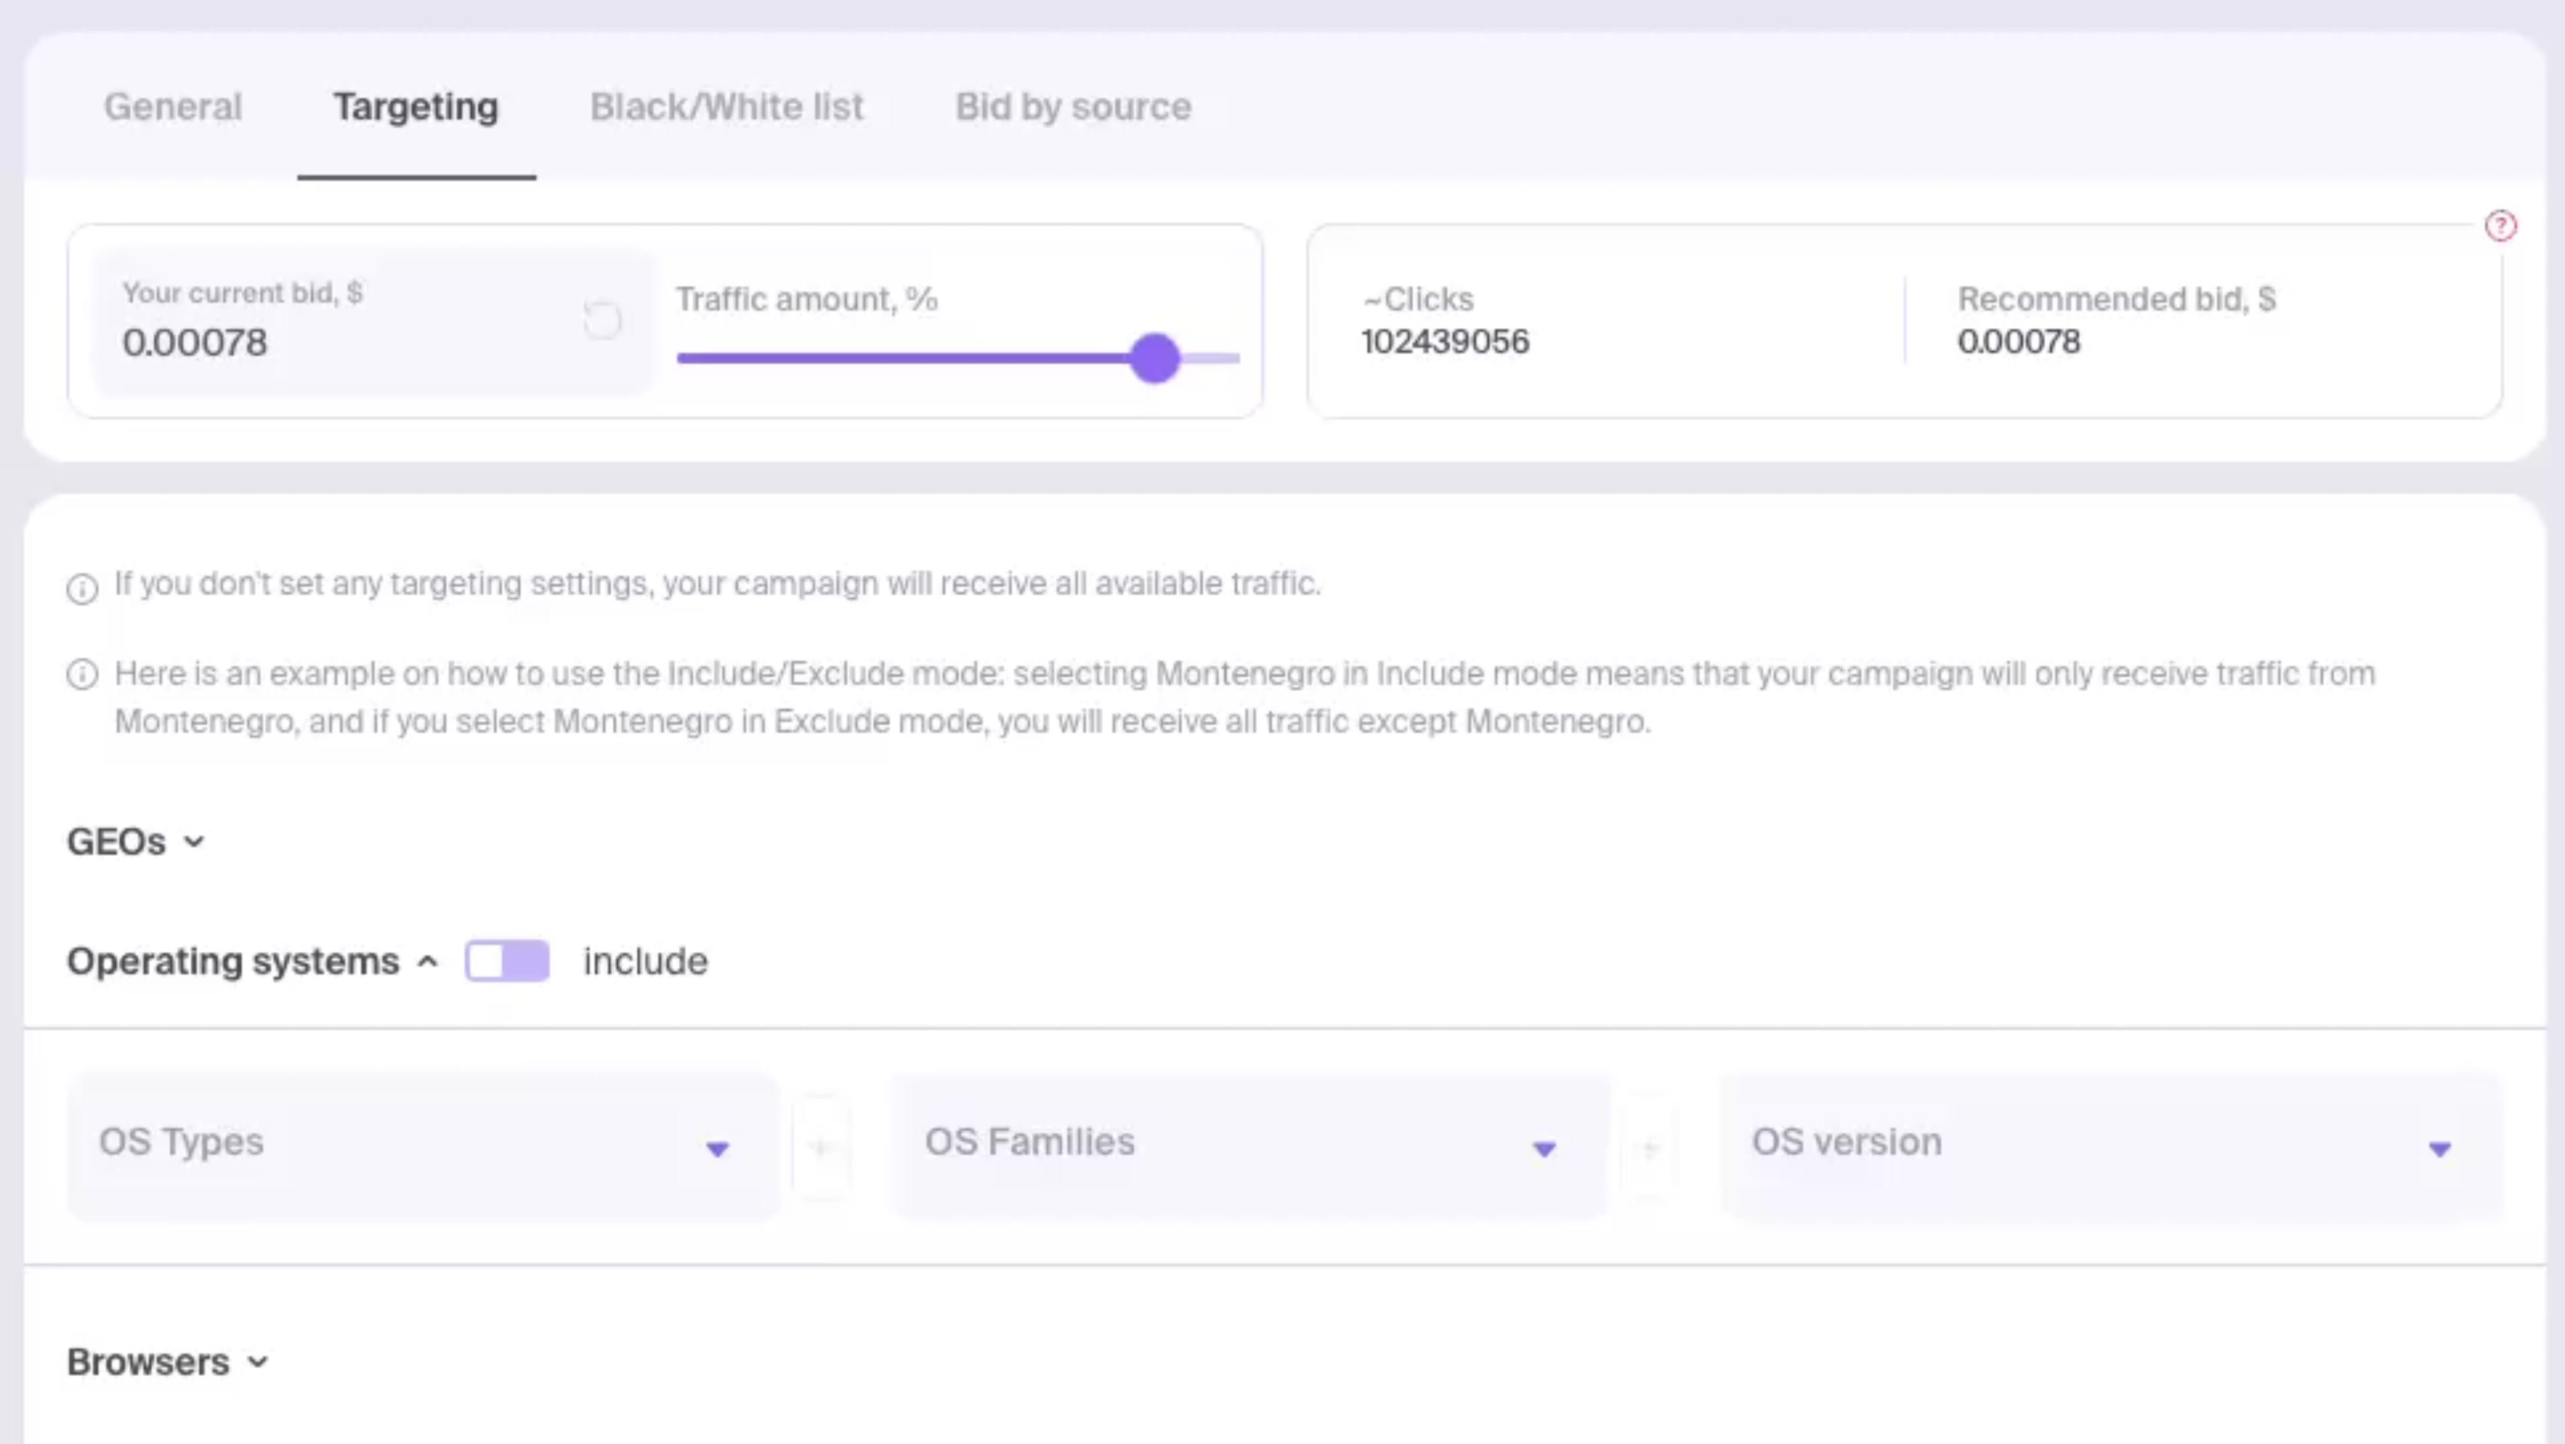This screenshot has width=2565, height=1444.
Task: Click the plus icon after OS Types
Action: click(820, 1147)
